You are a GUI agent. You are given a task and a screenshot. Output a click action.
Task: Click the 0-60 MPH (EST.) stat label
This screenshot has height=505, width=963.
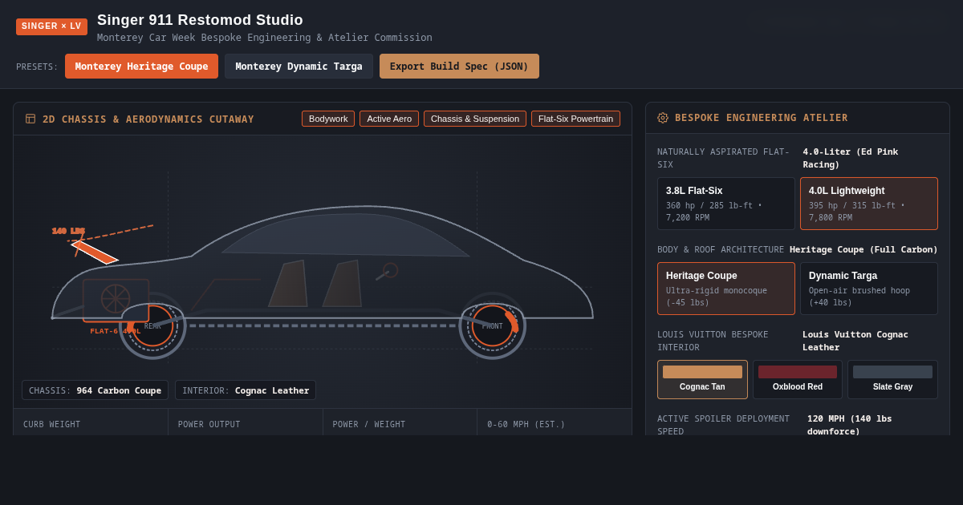coord(526,424)
